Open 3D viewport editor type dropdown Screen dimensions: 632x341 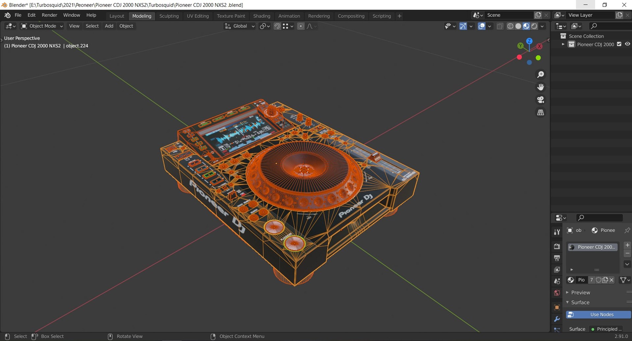11,26
